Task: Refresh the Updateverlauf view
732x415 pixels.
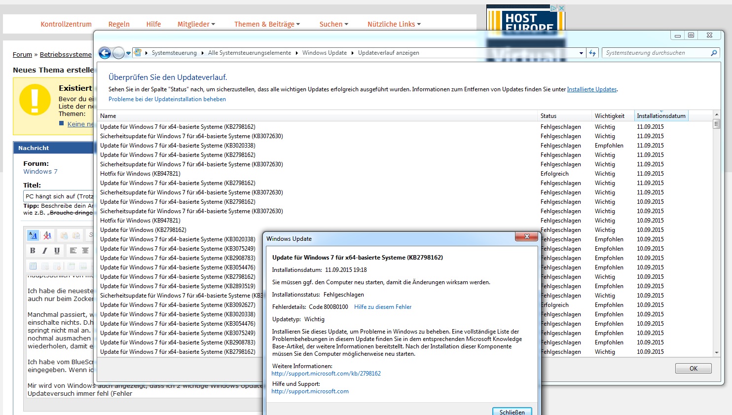Action: click(592, 53)
